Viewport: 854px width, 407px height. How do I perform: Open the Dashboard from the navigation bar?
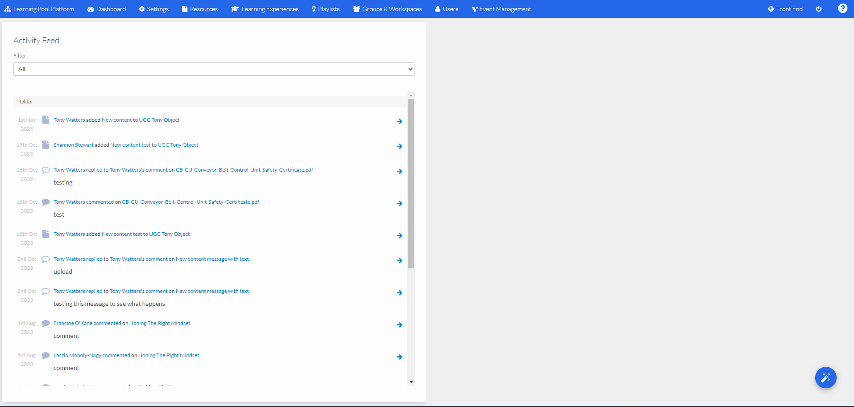106,8
